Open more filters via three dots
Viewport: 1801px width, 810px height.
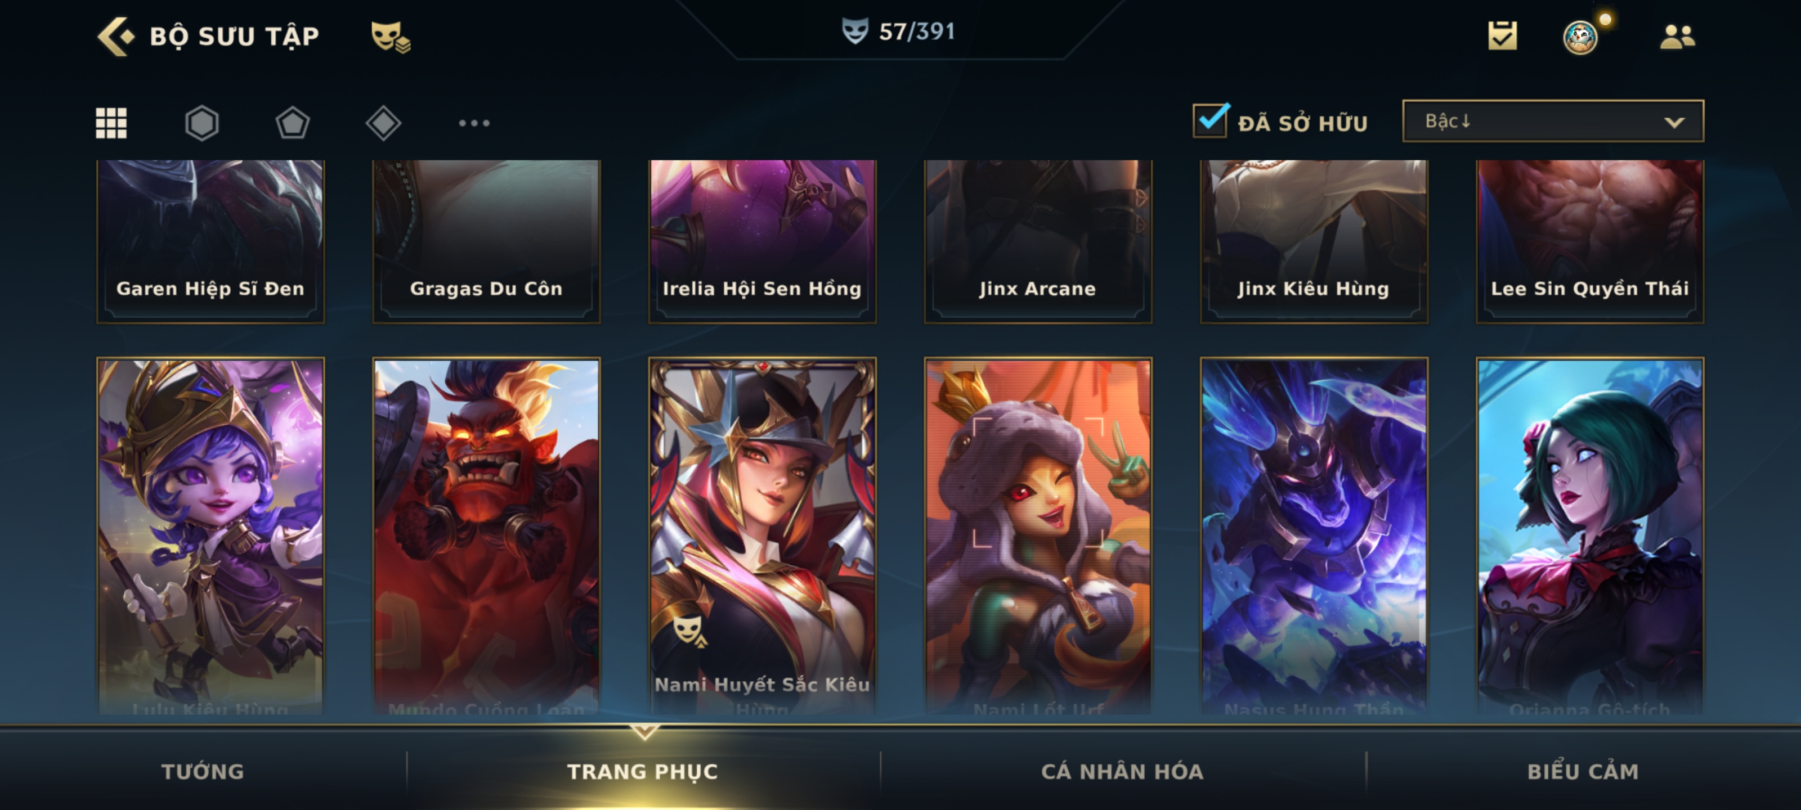[474, 123]
